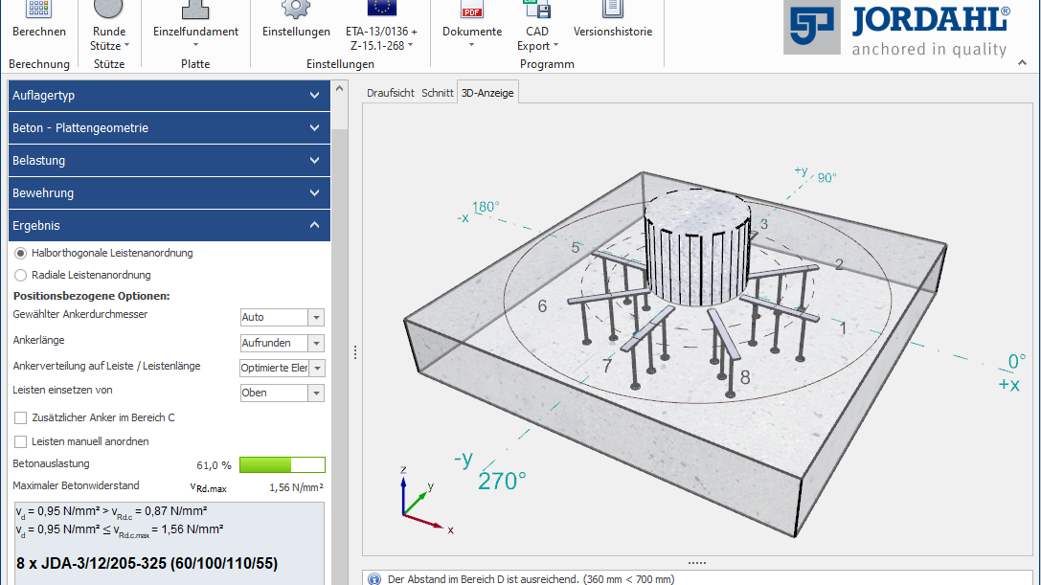This screenshot has width=1041, height=585.
Task: Click the Berechnen calculator icon
Action: 38,9
